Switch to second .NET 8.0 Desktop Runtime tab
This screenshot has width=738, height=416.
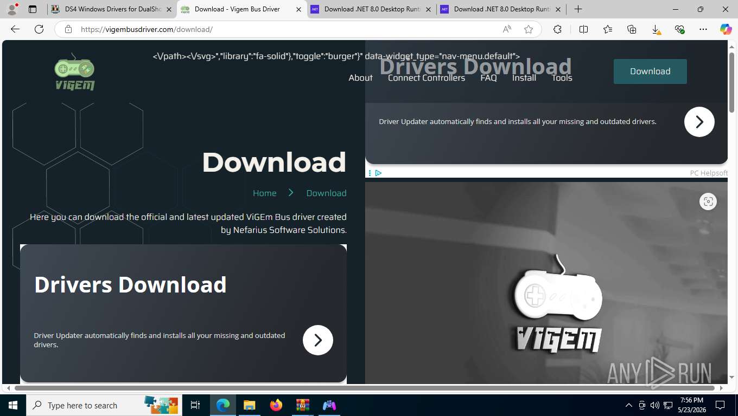pyautogui.click(x=501, y=9)
